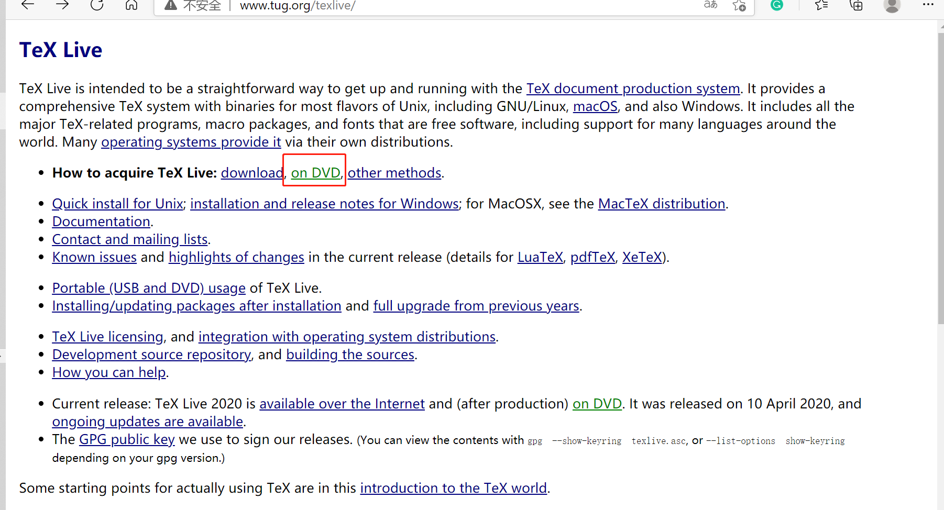Open operating systems provide it link
The height and width of the screenshot is (510, 944).
coord(191,142)
